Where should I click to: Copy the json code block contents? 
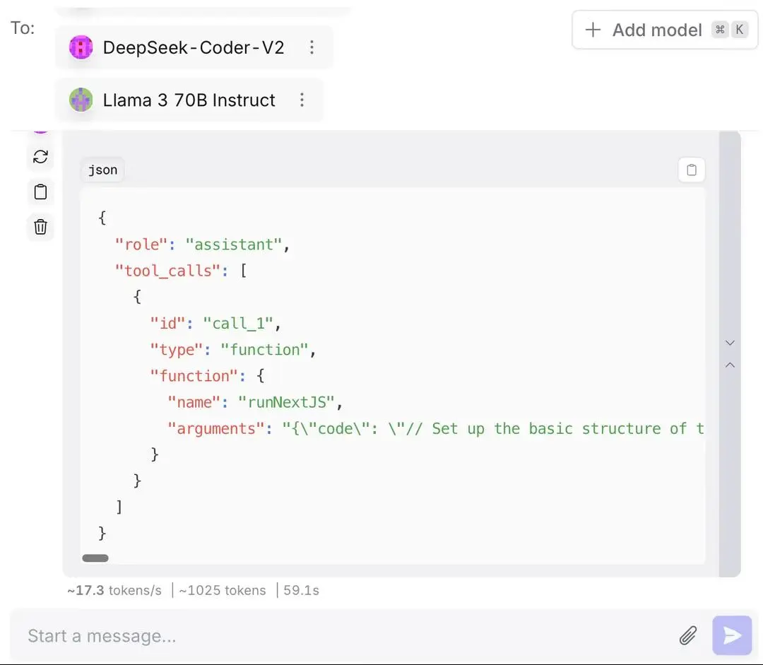[x=692, y=170]
